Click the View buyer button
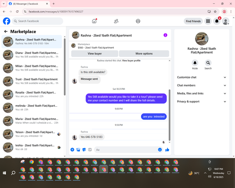Image resolution: width=235 pixels, height=188 pixels. (x=94, y=54)
